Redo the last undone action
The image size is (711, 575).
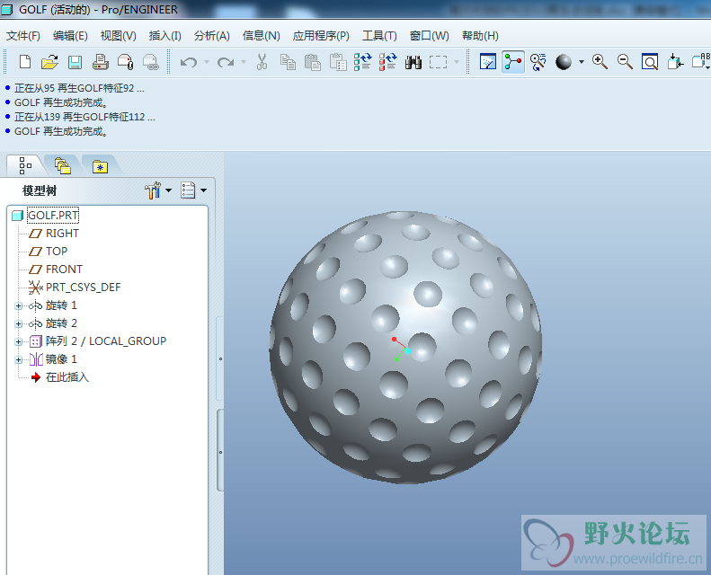tap(226, 62)
